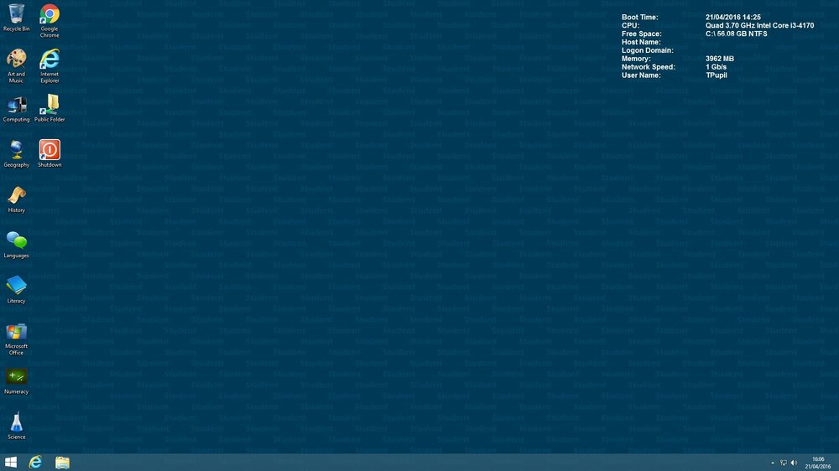839x471 pixels.
Task: Click the Boot Time value 21/04/2016 14:25
Action: [x=732, y=17]
